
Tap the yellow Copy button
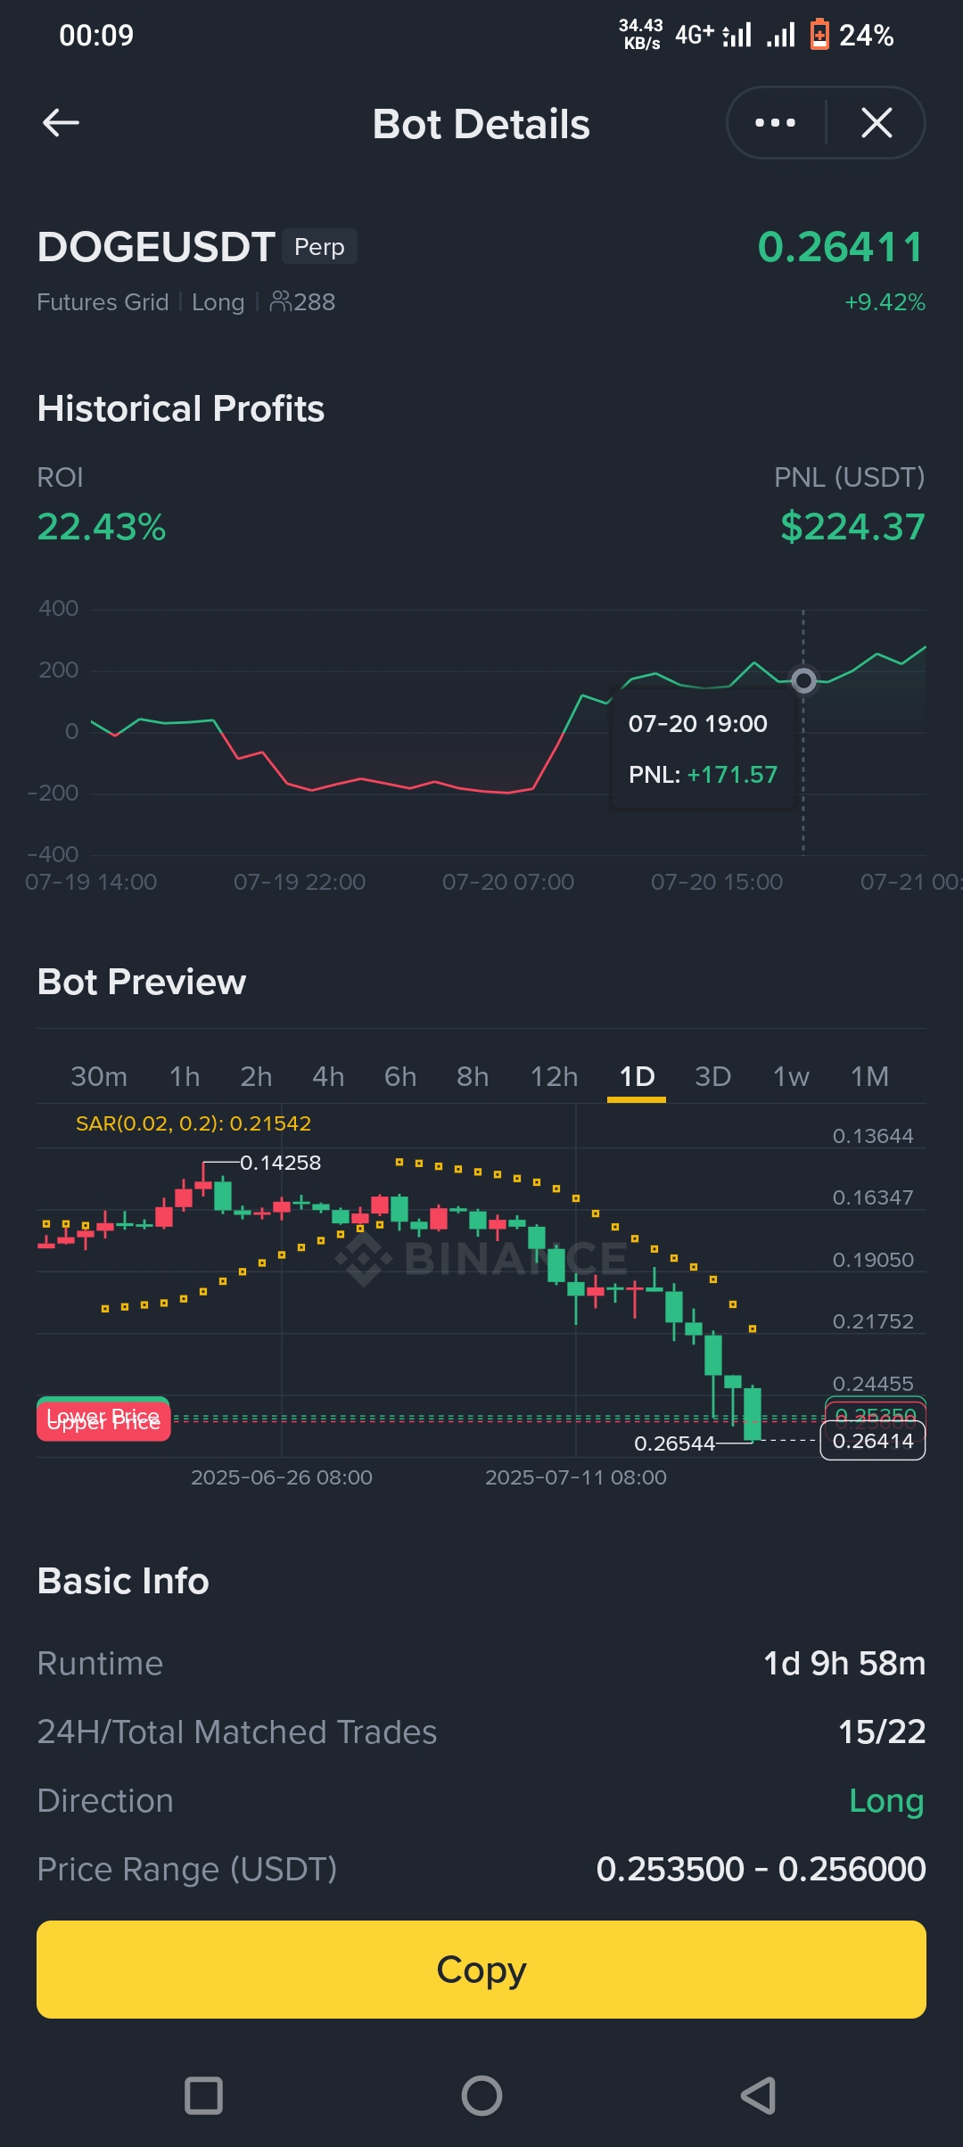coord(481,1970)
